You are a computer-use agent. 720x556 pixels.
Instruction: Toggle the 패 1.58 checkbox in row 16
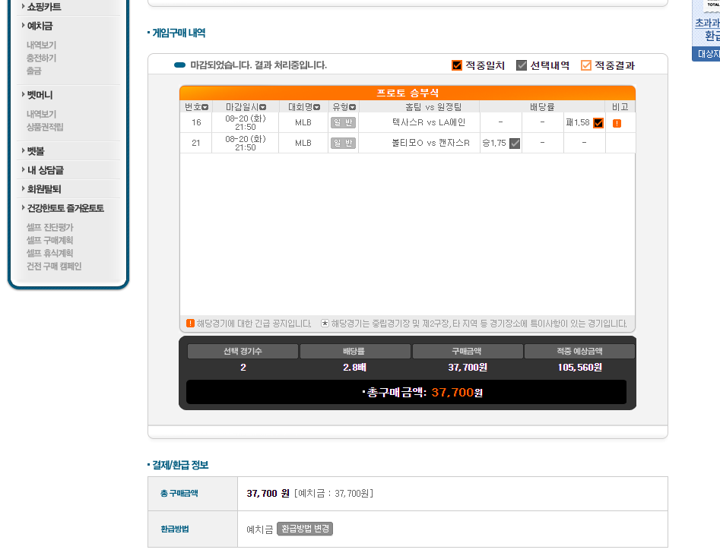(598, 123)
